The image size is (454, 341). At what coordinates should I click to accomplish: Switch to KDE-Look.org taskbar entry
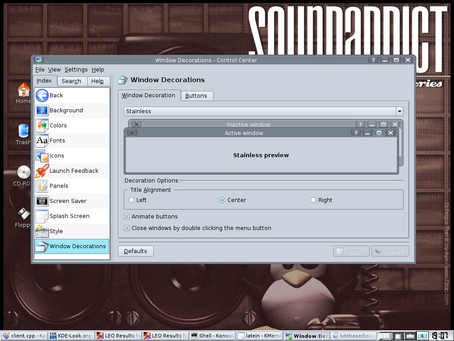(71, 336)
